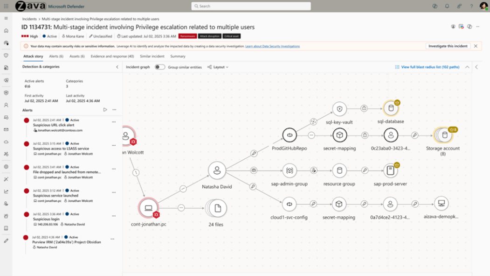Click the Natasha David user node

tap(217, 170)
